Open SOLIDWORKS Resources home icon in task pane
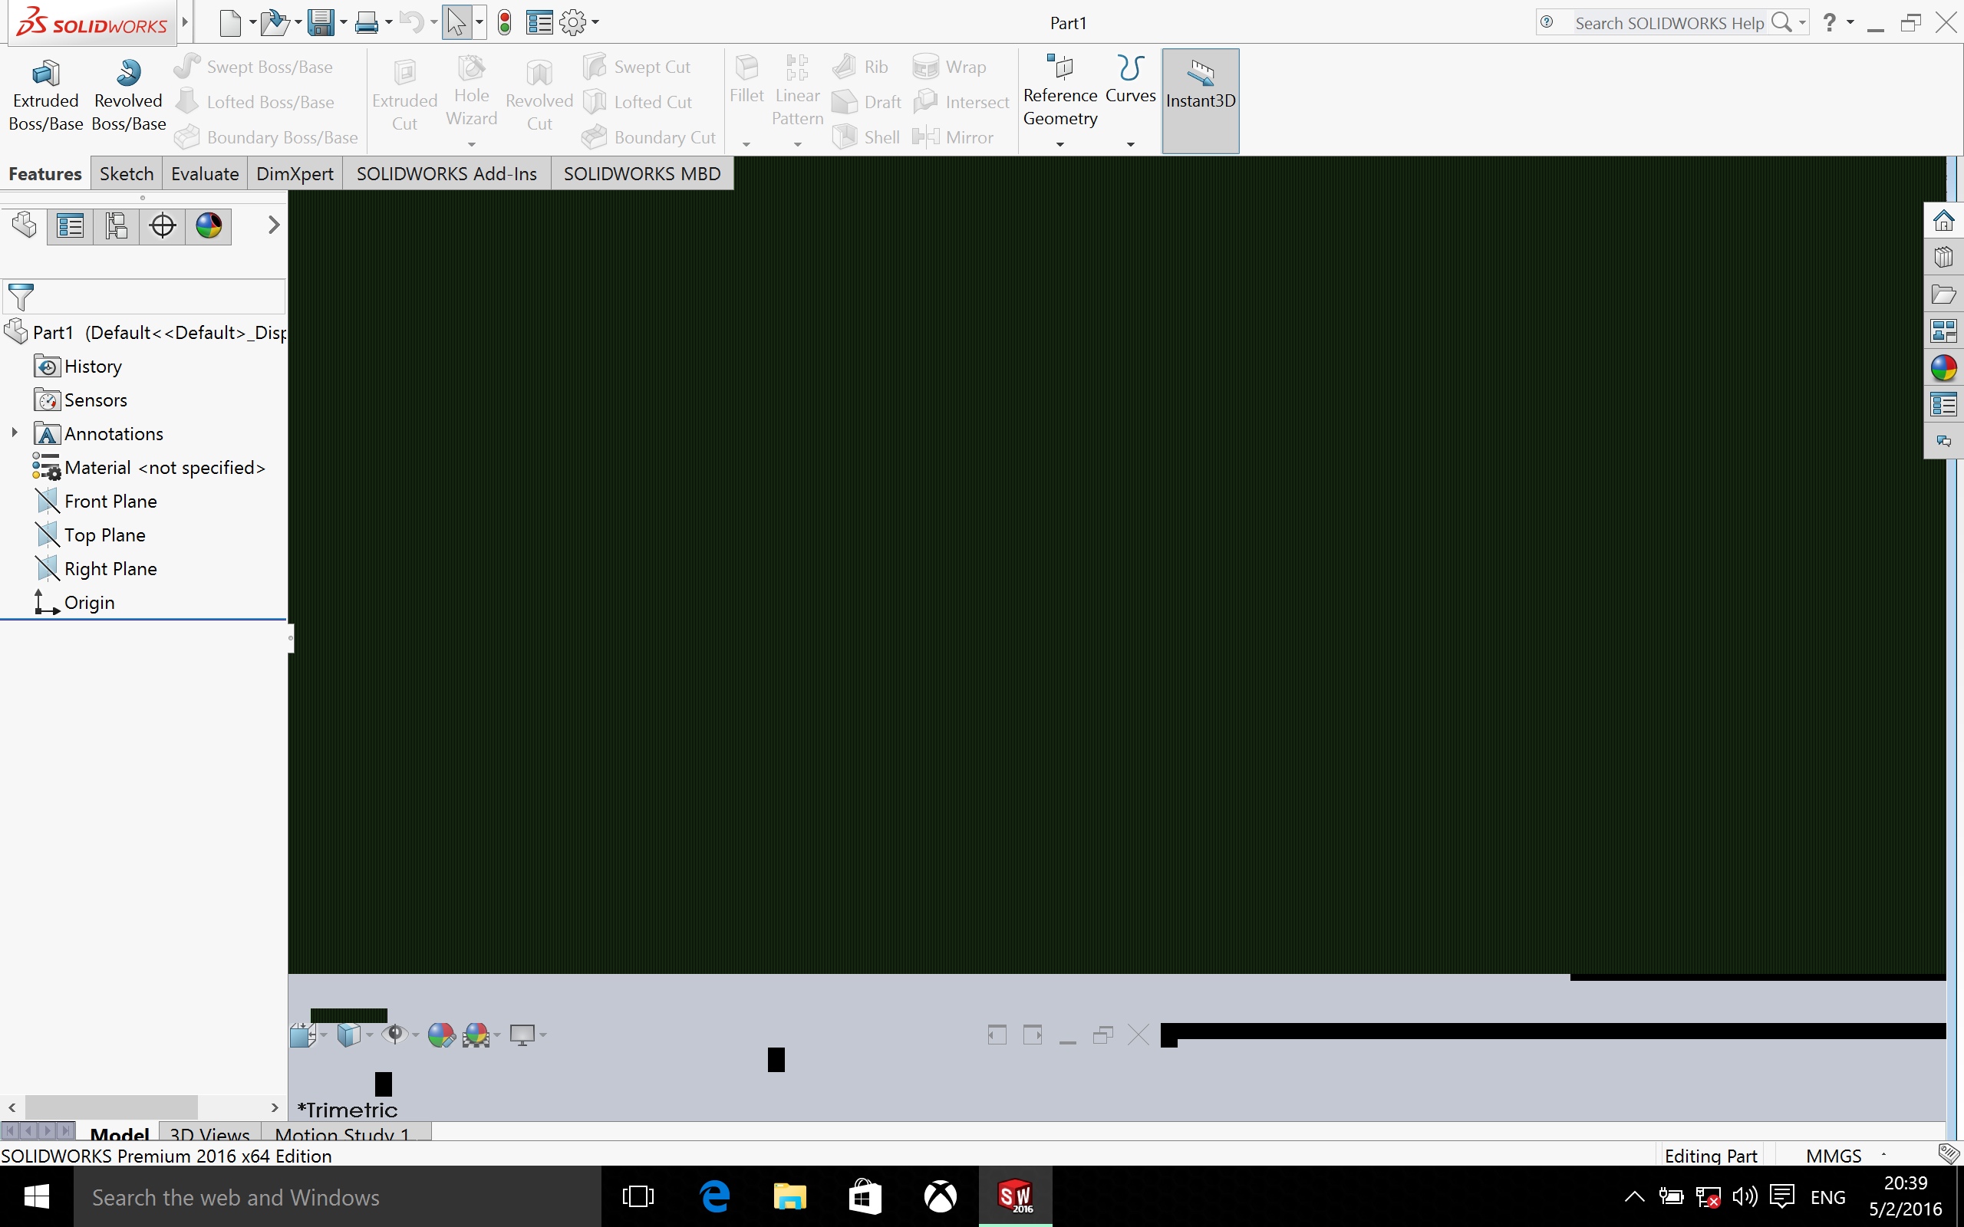 pos(1943,221)
